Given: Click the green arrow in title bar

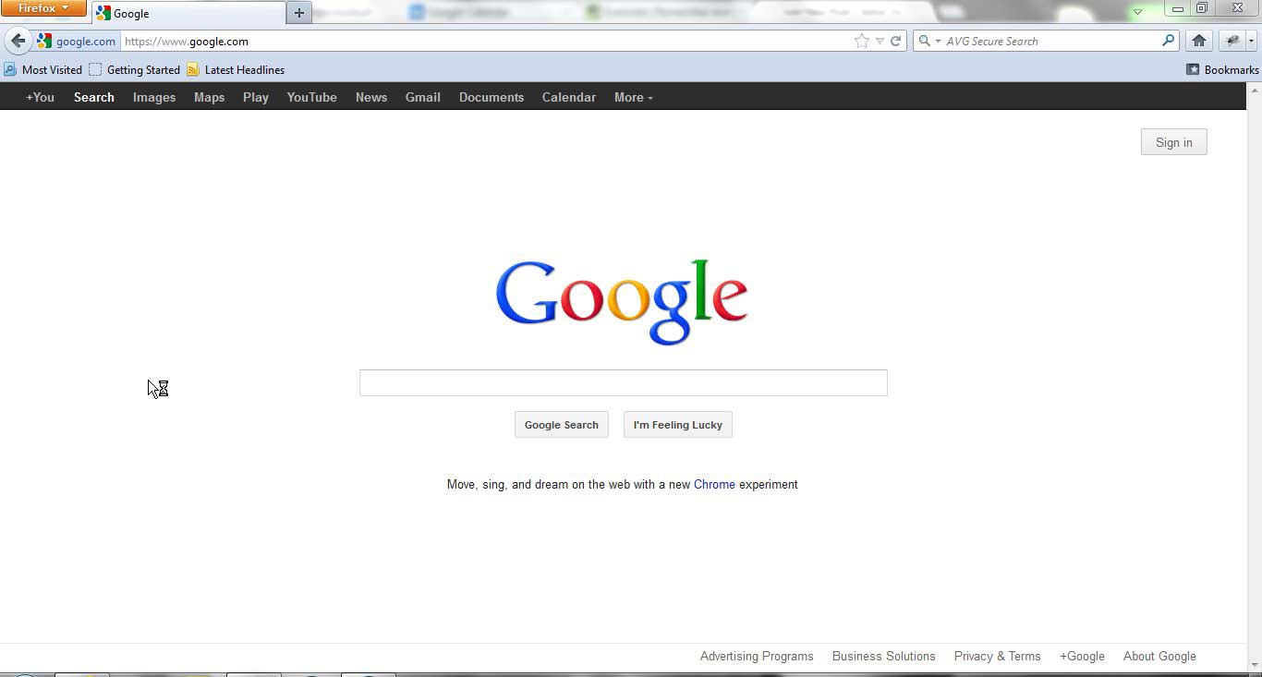Looking at the screenshot, I should click(1137, 12).
